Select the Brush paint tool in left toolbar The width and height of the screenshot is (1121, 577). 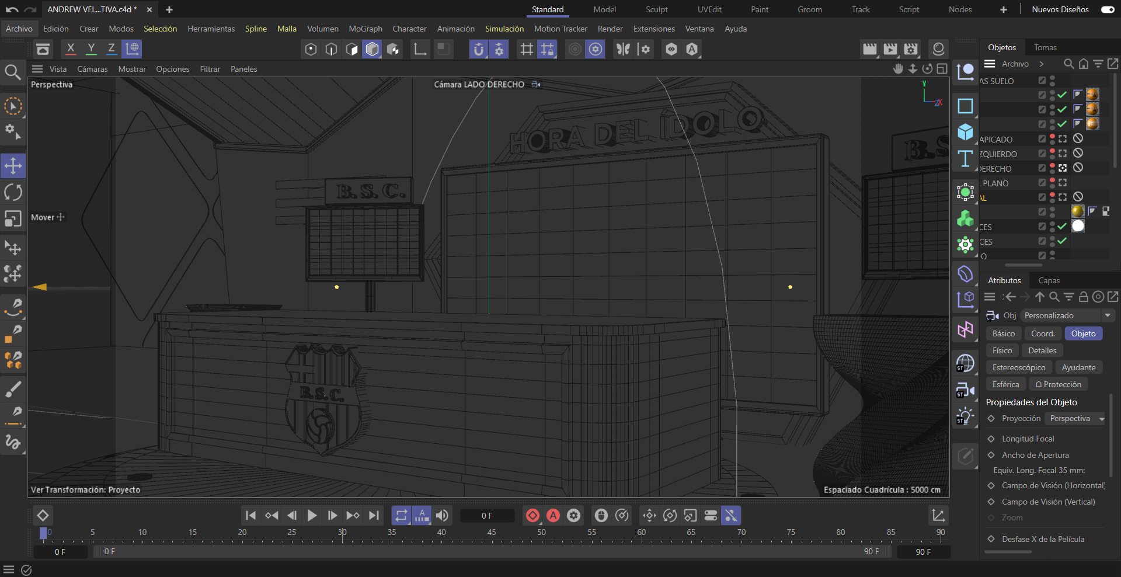[x=13, y=388]
